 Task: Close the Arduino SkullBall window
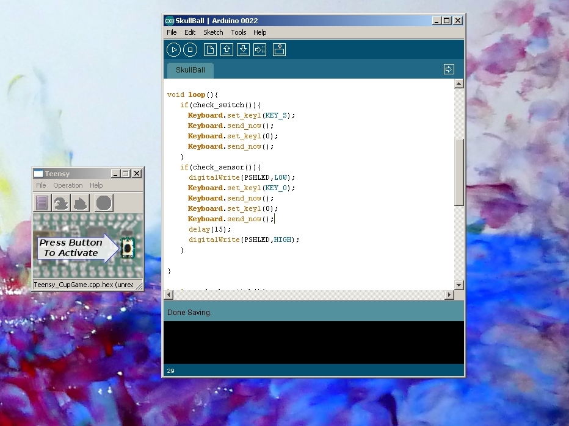pos(458,21)
